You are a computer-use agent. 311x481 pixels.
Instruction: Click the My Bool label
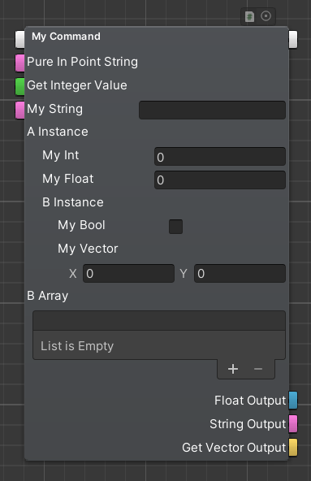[x=81, y=225]
